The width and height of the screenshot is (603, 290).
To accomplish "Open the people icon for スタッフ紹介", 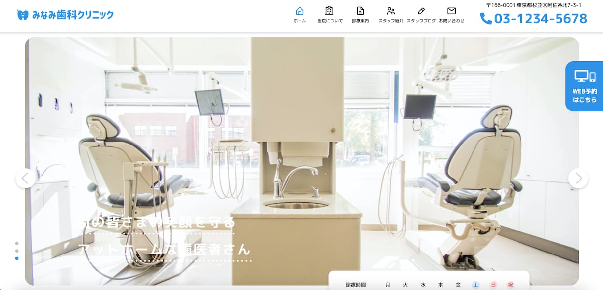I will pos(390,11).
